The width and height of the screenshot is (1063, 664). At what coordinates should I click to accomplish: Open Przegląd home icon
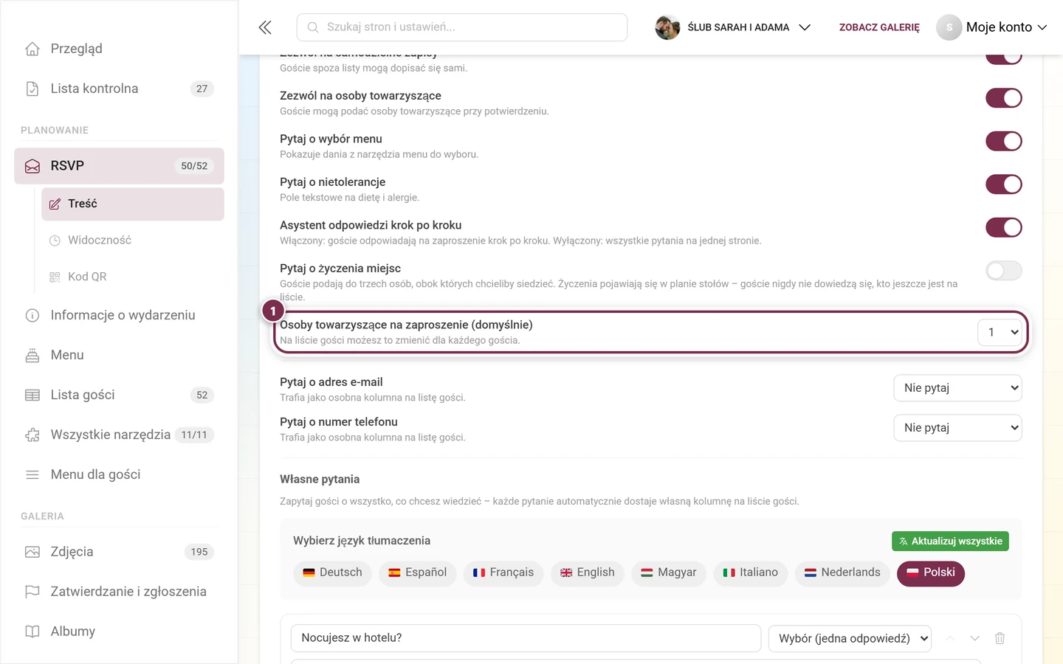32,49
